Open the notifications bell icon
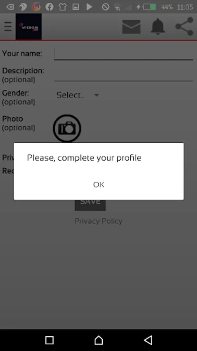The width and height of the screenshot is (197, 351). [158, 27]
